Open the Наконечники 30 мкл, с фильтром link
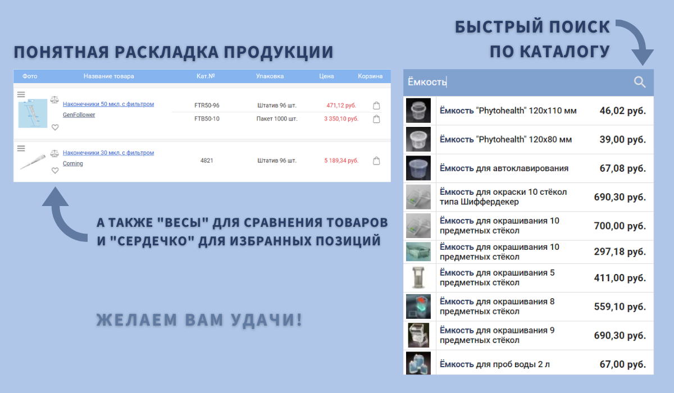The height and width of the screenshot is (393, 674). tap(108, 153)
